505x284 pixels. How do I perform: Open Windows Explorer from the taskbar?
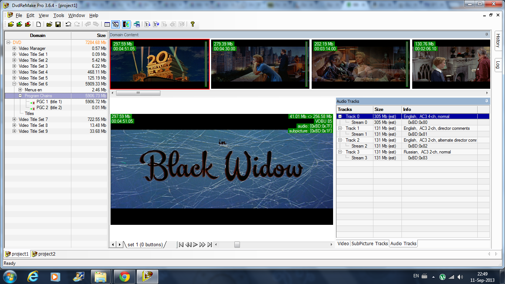[101, 276]
